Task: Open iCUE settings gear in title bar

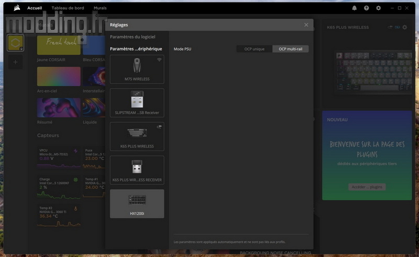Action: point(378,8)
